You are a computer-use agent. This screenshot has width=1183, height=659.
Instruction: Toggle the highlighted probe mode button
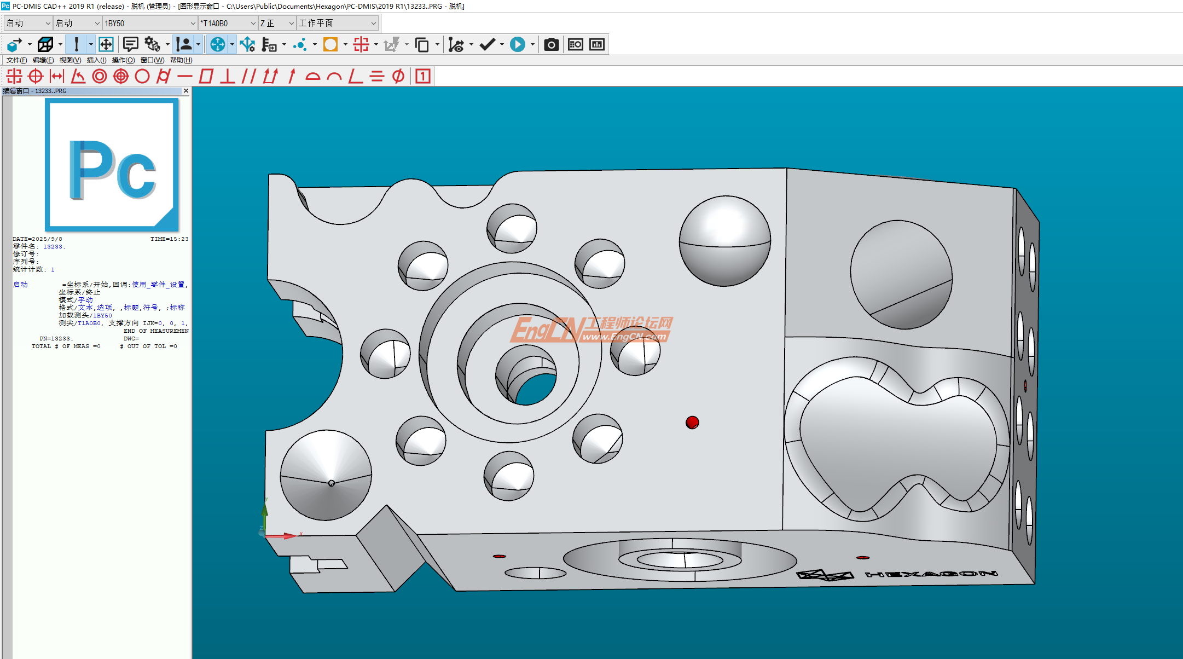tap(77, 45)
